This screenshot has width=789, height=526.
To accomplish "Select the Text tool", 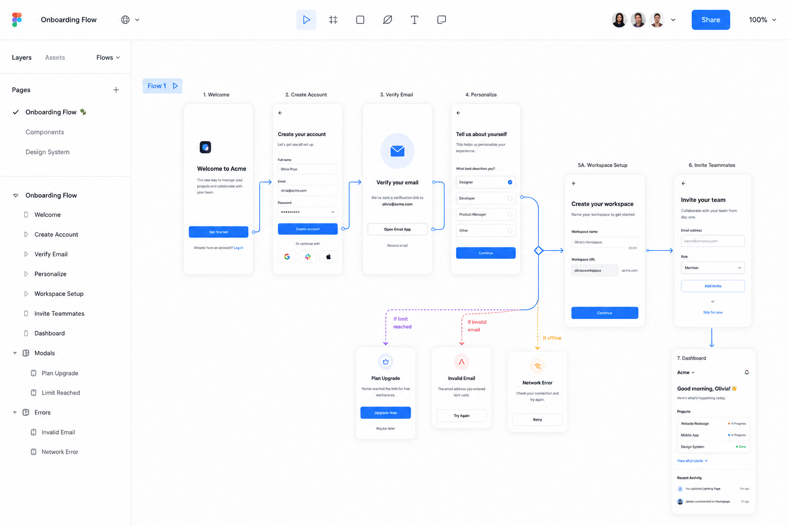I will click(415, 20).
